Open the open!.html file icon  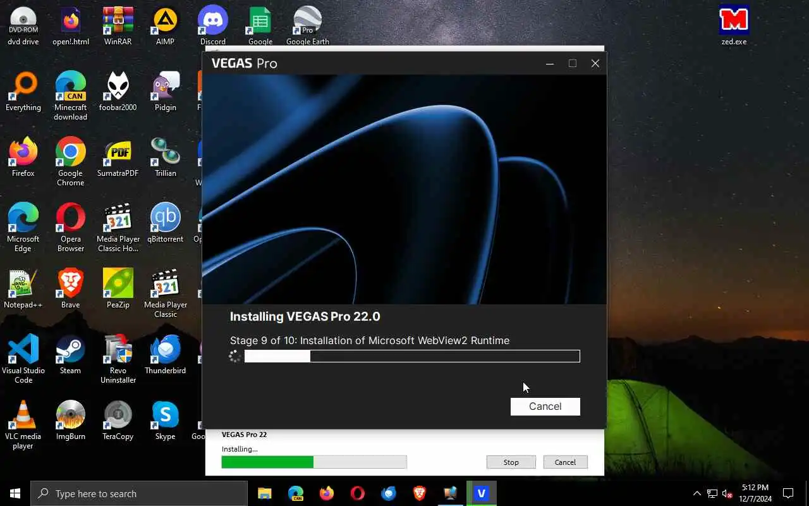[71, 27]
